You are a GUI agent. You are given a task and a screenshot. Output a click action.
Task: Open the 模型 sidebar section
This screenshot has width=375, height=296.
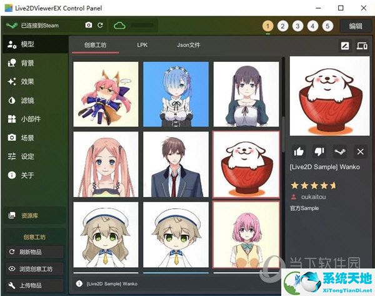coord(36,44)
